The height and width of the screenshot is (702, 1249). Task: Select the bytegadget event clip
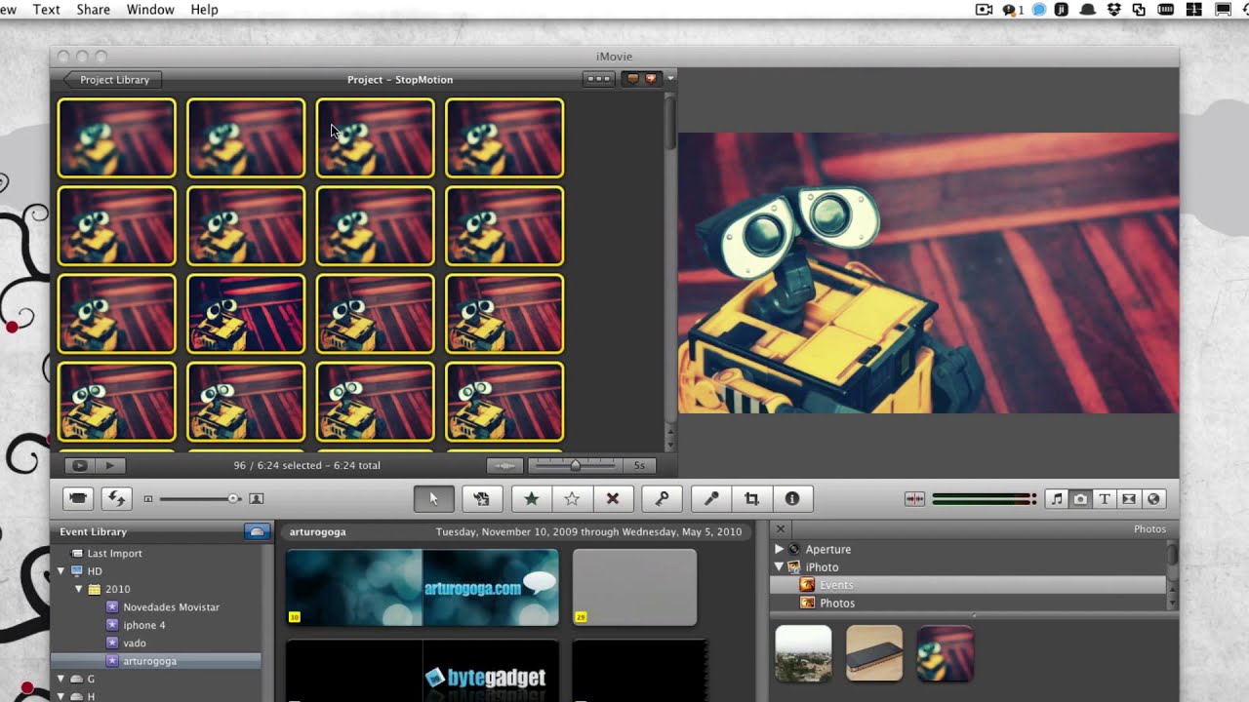click(x=423, y=671)
